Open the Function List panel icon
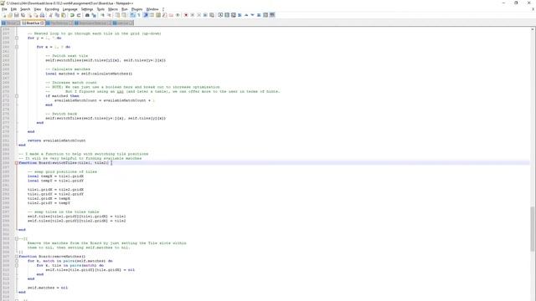 (165, 15)
